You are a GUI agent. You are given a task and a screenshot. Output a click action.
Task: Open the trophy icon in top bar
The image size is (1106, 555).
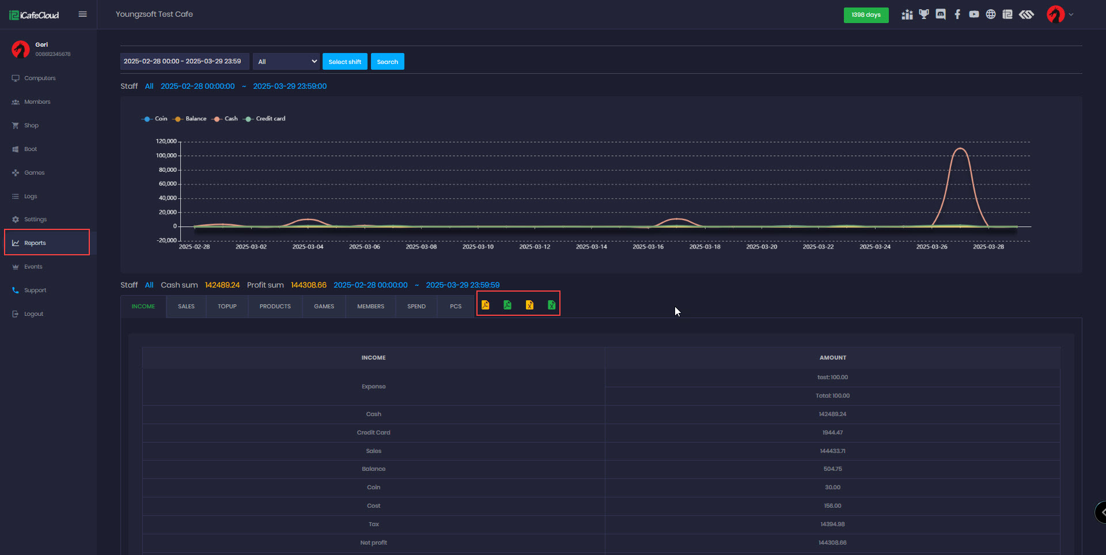(924, 14)
